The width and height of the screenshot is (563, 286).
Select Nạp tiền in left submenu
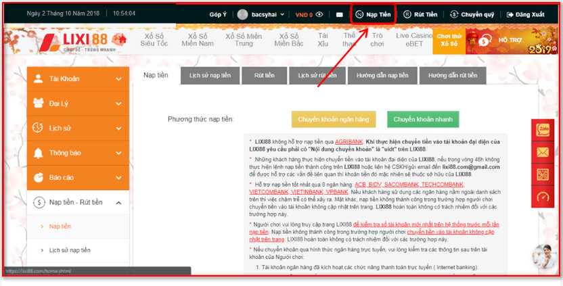click(60, 227)
